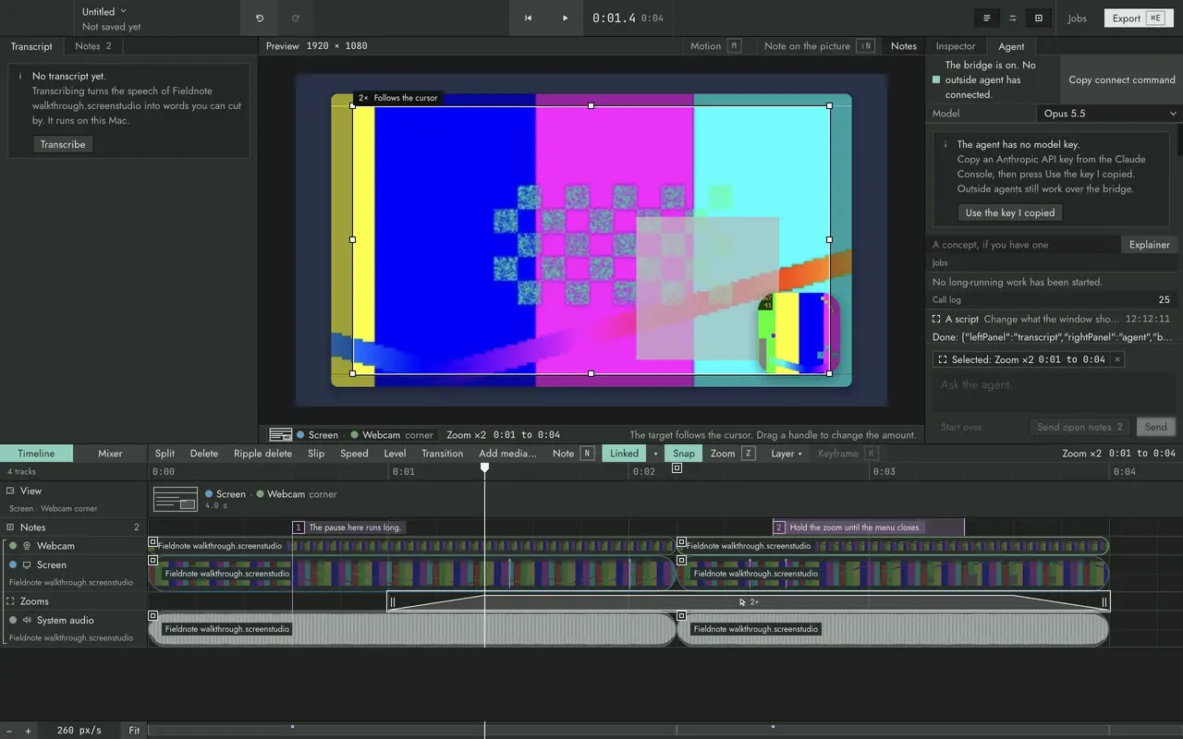
Task: Open the Layer dropdown menu
Action: (x=787, y=454)
